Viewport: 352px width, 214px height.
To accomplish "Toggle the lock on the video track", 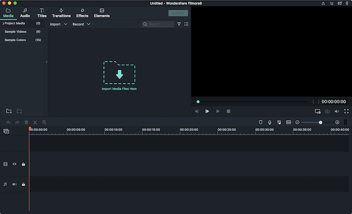I will (x=23, y=164).
